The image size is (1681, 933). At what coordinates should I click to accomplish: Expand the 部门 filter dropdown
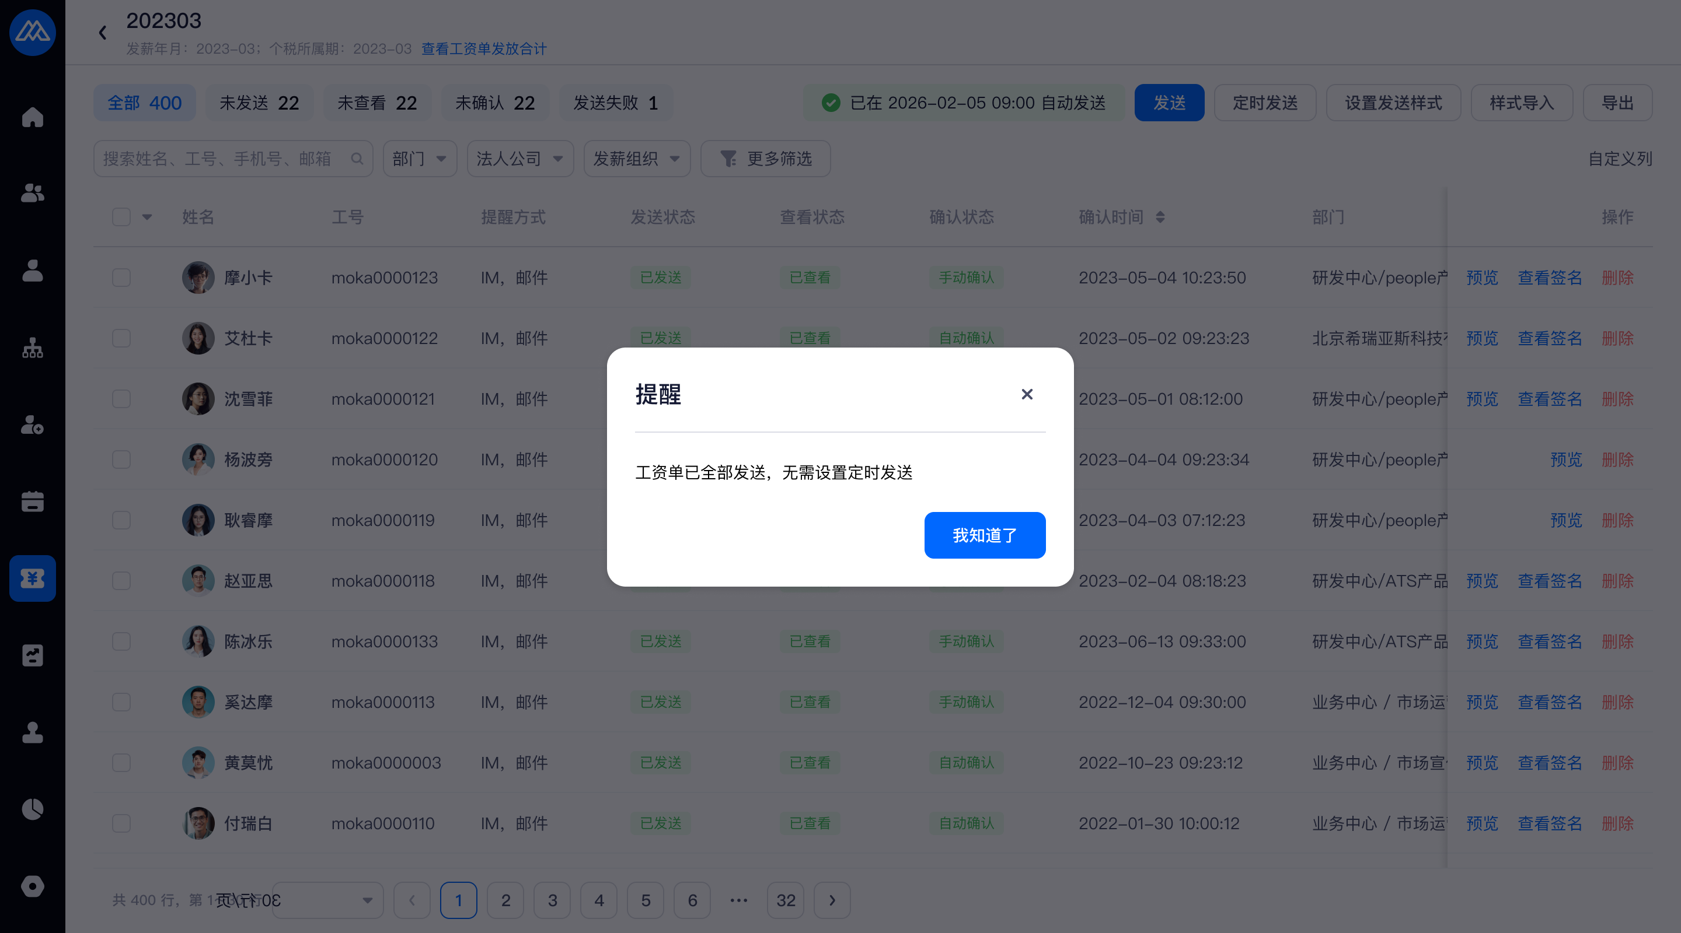(x=419, y=159)
